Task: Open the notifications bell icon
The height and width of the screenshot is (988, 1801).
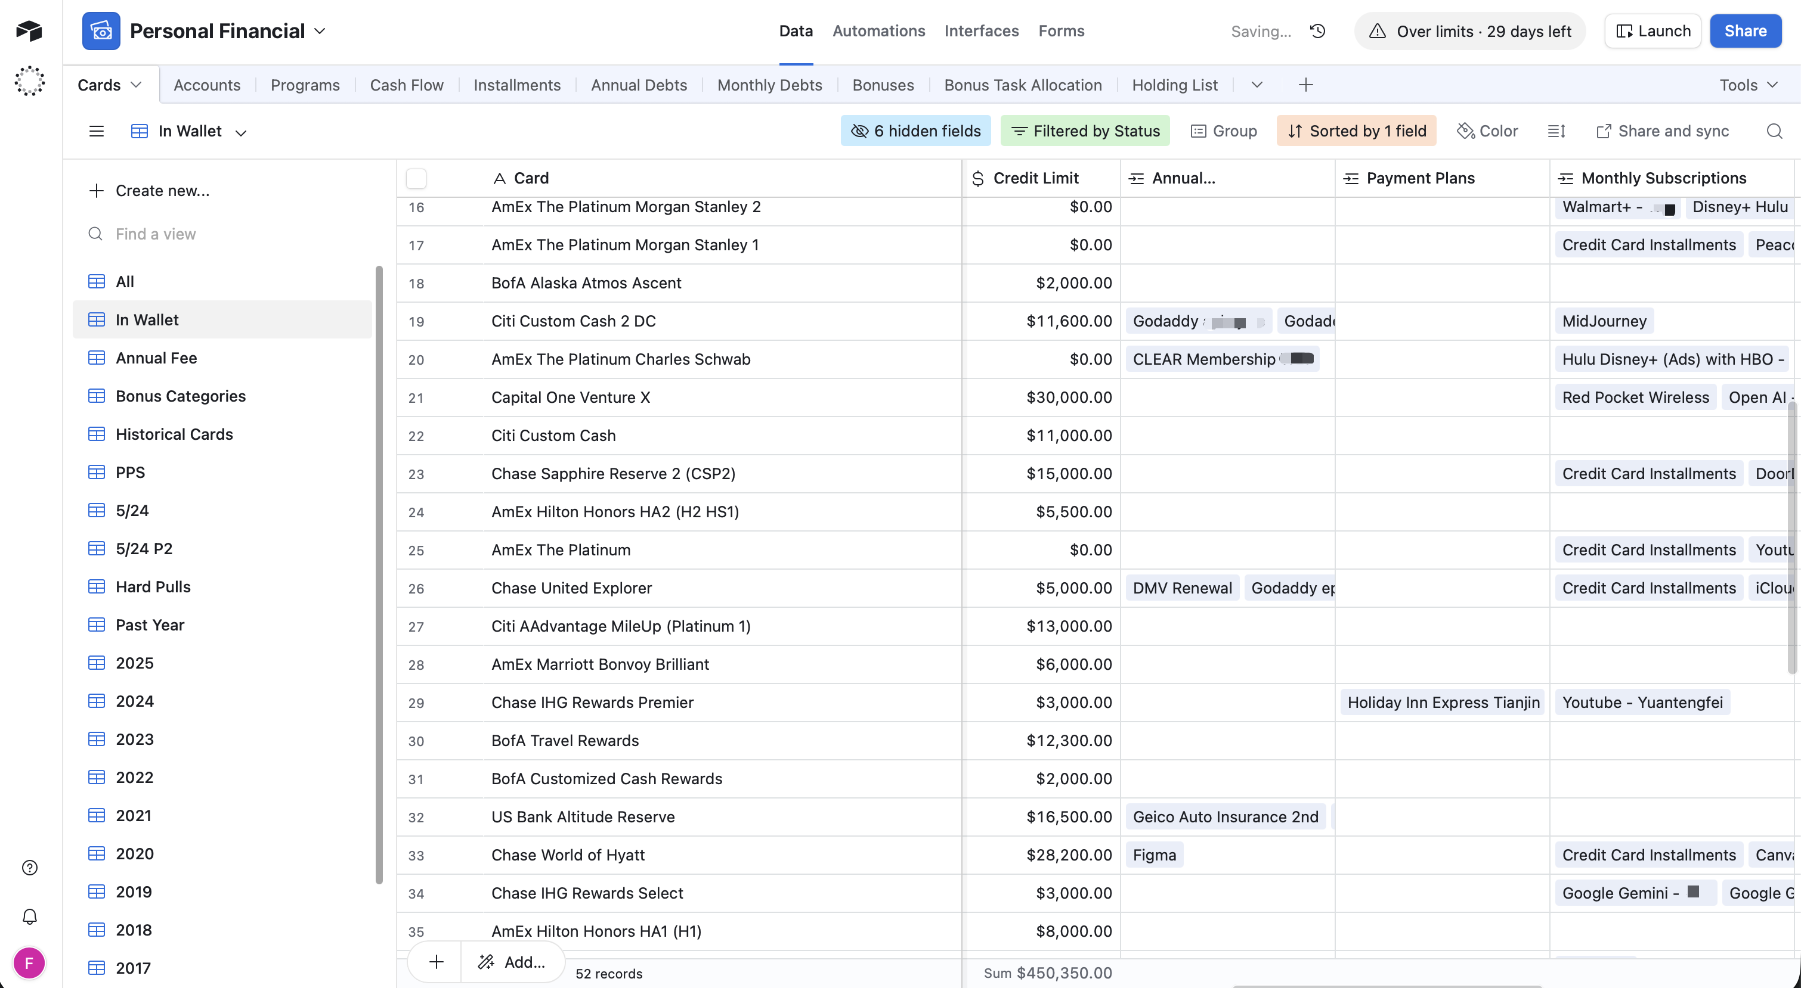Action: (x=29, y=916)
